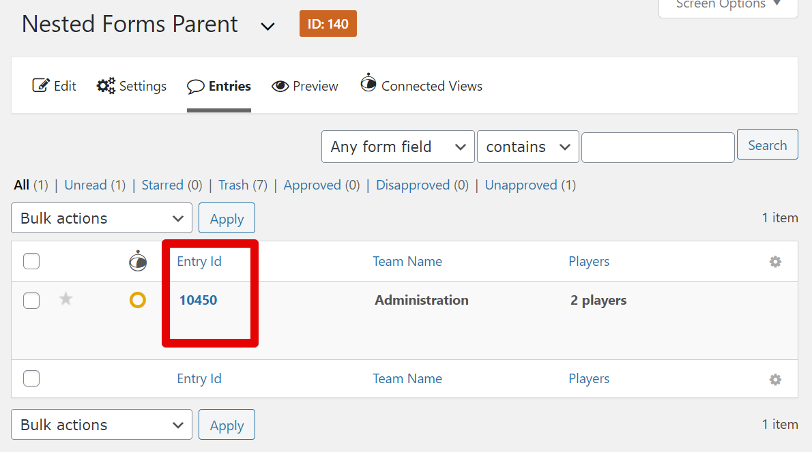Sort by Players header column

(x=589, y=261)
